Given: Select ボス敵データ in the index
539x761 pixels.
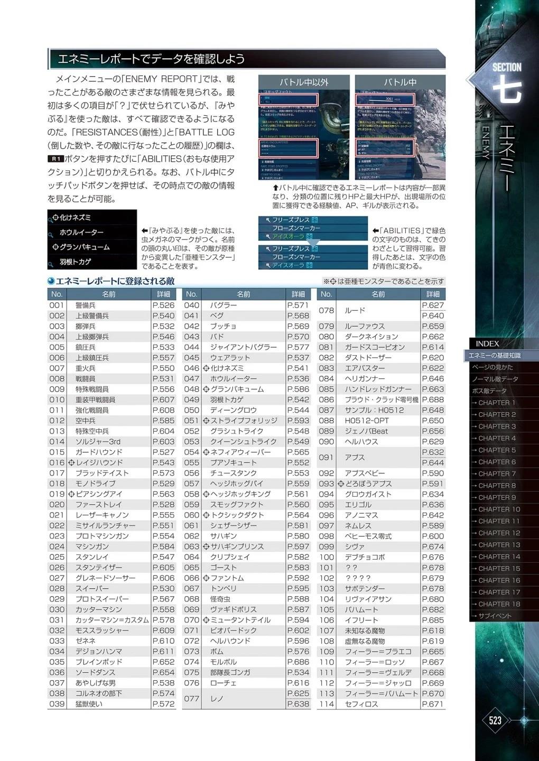Looking at the screenshot, I should [x=489, y=391].
